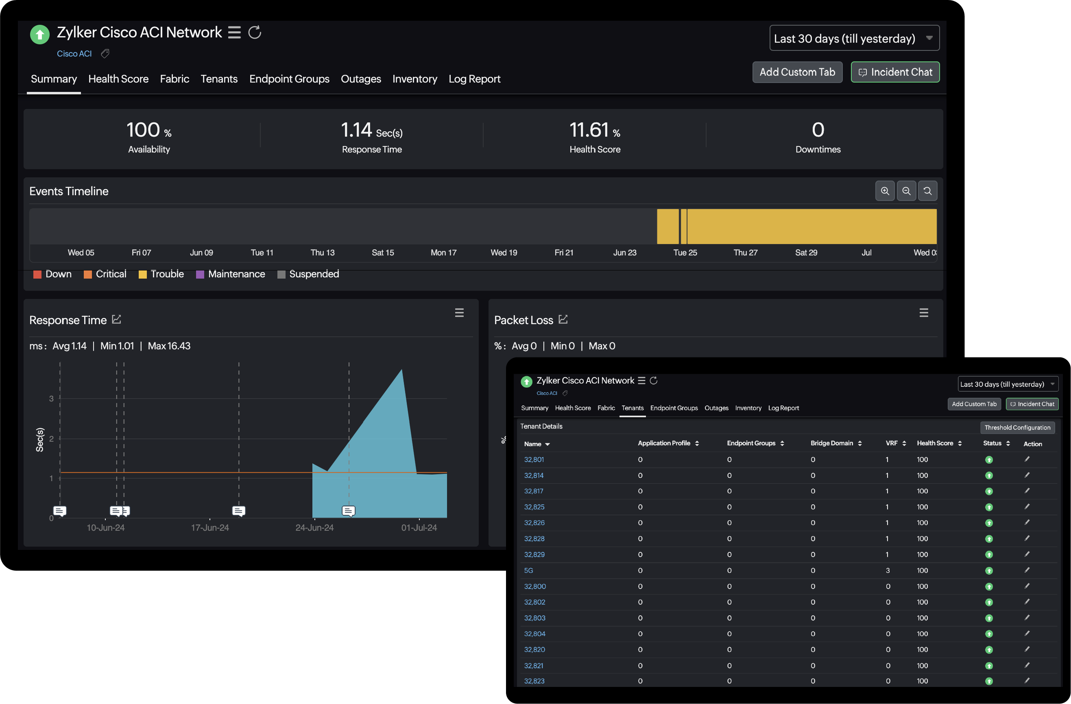Screen dimensions: 1071x704
Task: Open the Incident Chat panel
Action: [895, 72]
